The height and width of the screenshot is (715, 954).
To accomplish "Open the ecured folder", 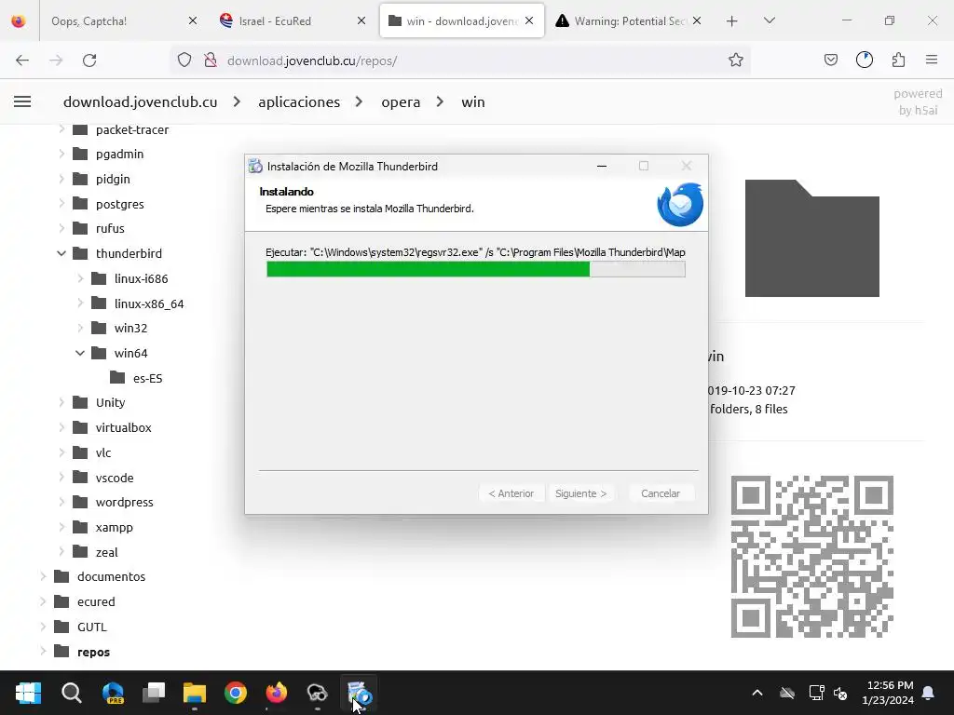I will coord(96,601).
